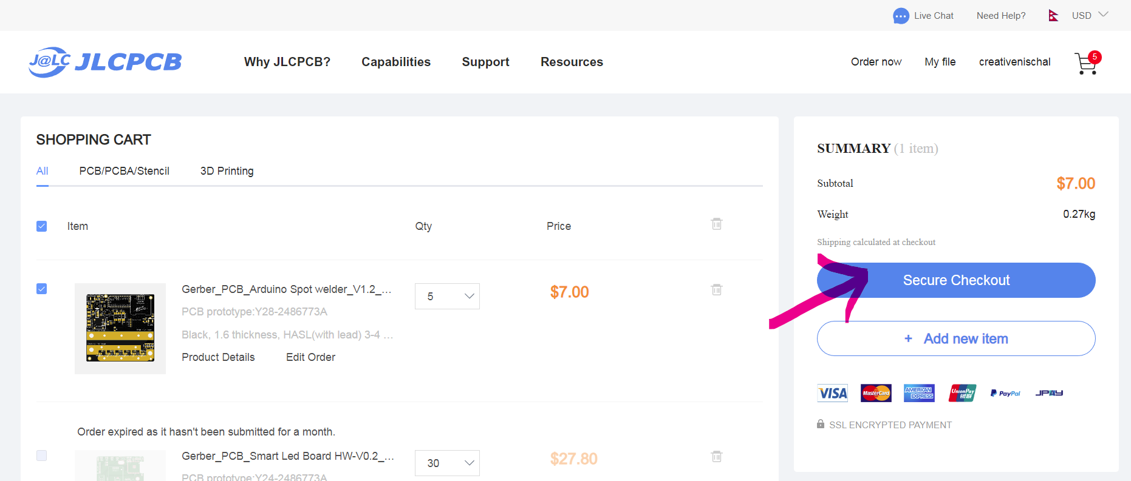Click the Live Chat text link
The image size is (1131, 481).
934,16
